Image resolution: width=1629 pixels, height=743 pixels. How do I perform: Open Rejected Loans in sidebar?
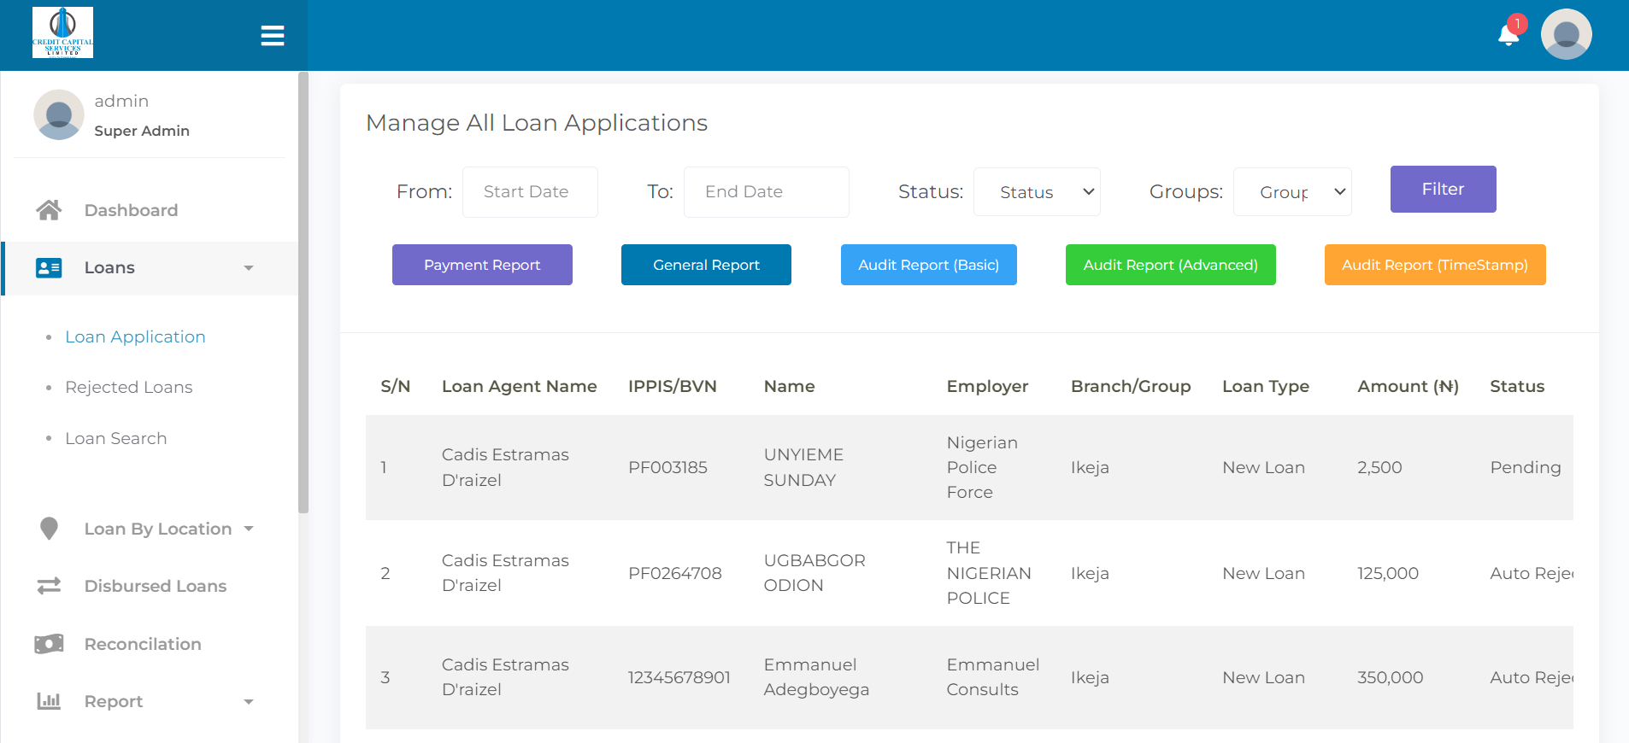(128, 387)
